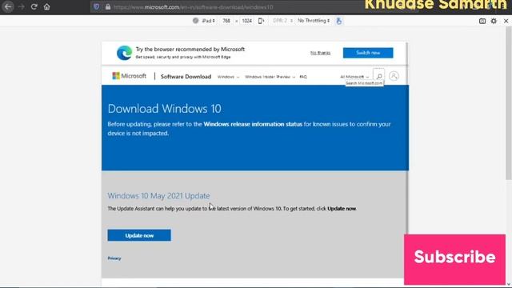Expand the Windows menu
The image size is (512, 288).
(x=228, y=77)
